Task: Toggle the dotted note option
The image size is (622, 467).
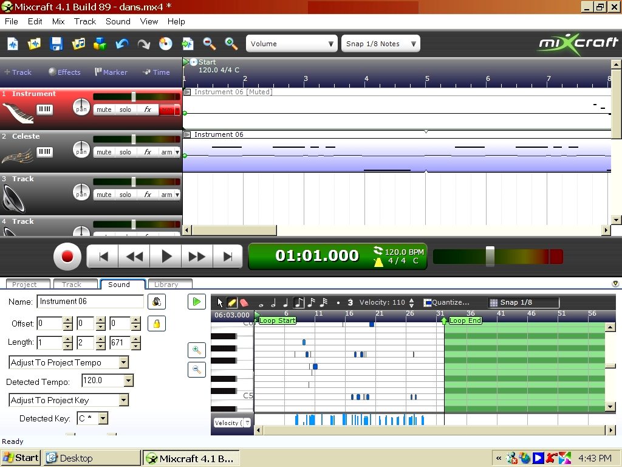Action: click(338, 303)
